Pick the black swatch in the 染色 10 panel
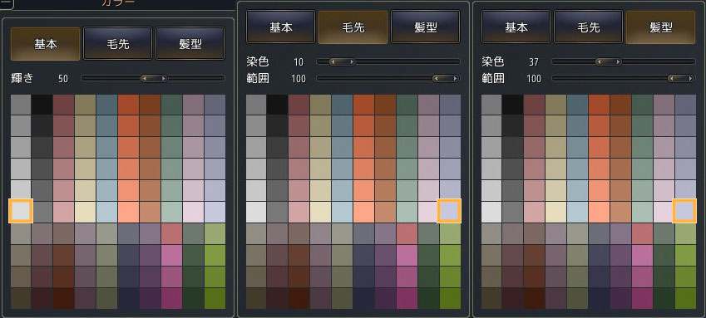Image resolution: width=706 pixels, height=318 pixels. coord(277,105)
